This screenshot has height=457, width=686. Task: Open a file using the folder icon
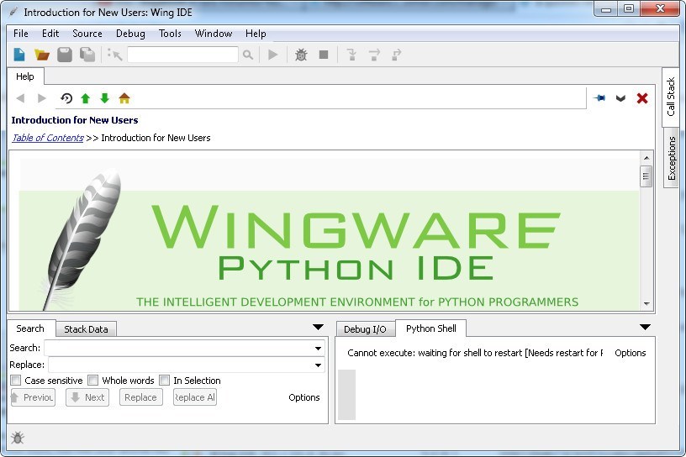(42, 55)
